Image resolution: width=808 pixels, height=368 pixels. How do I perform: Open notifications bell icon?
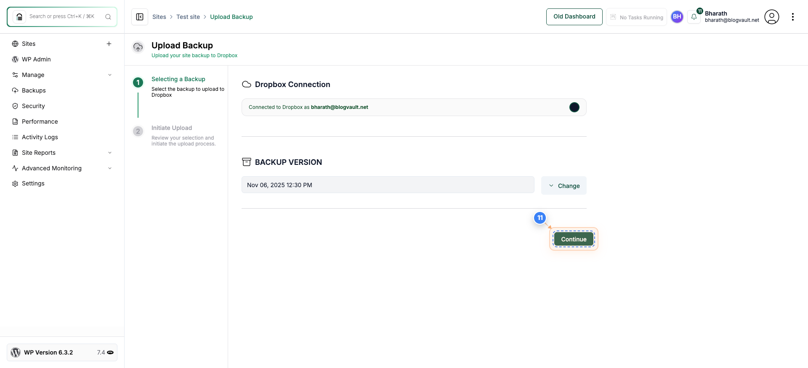tap(694, 17)
